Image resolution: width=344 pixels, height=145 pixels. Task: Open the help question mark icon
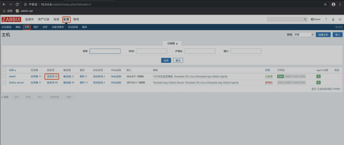[x=326, y=19]
